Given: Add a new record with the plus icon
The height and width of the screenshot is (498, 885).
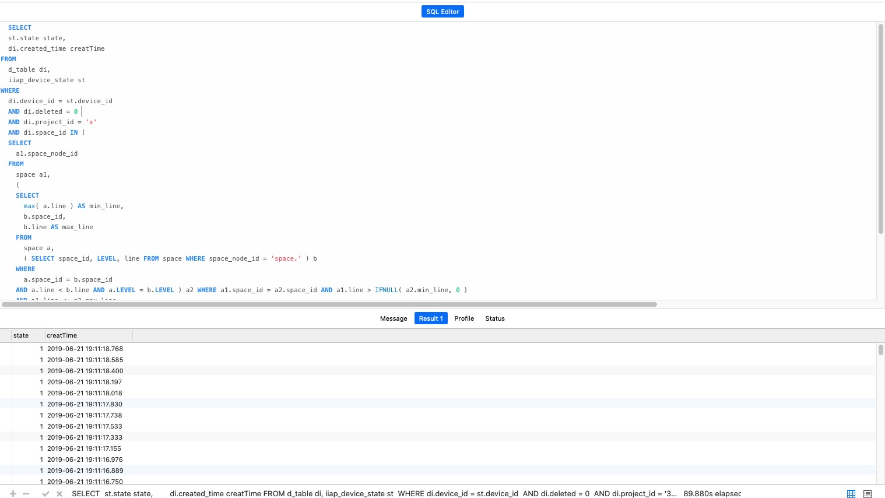Looking at the screenshot, I should click(x=13, y=493).
